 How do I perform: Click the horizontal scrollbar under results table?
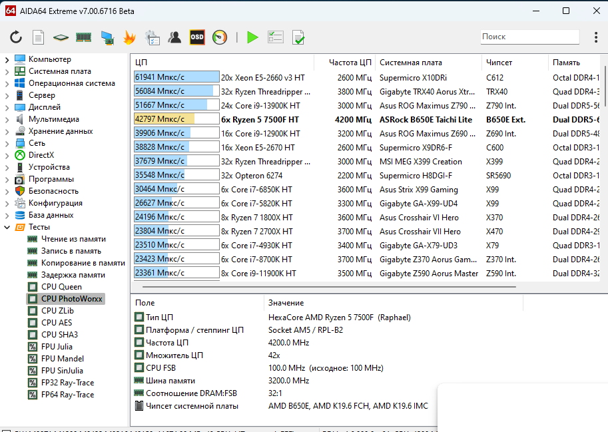(x=329, y=287)
